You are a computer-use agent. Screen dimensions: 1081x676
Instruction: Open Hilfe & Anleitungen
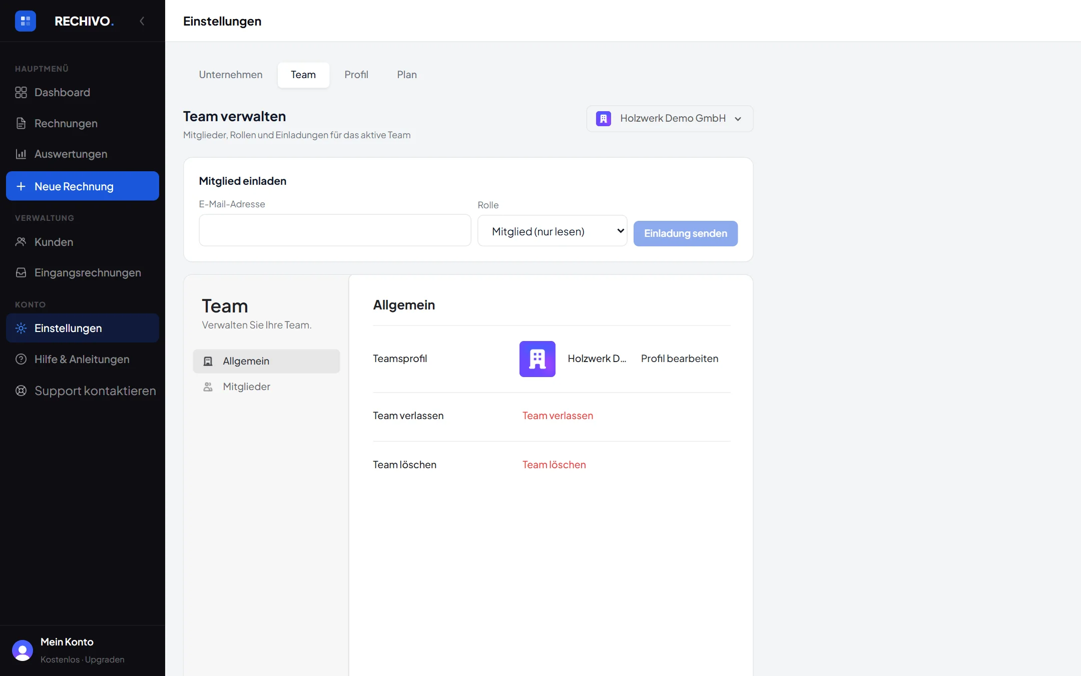(83, 359)
